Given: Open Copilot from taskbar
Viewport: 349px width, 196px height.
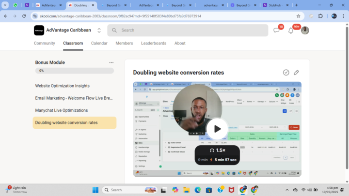Looking at the screenshot, I should 175,190.
